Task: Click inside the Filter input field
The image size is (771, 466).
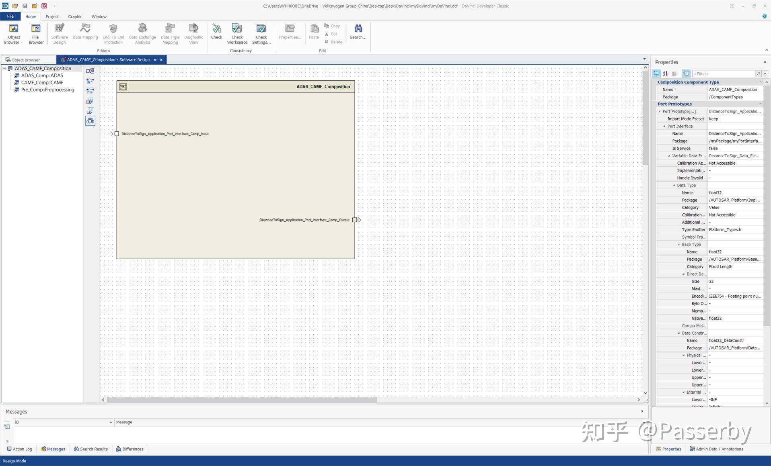Action: 724,74
